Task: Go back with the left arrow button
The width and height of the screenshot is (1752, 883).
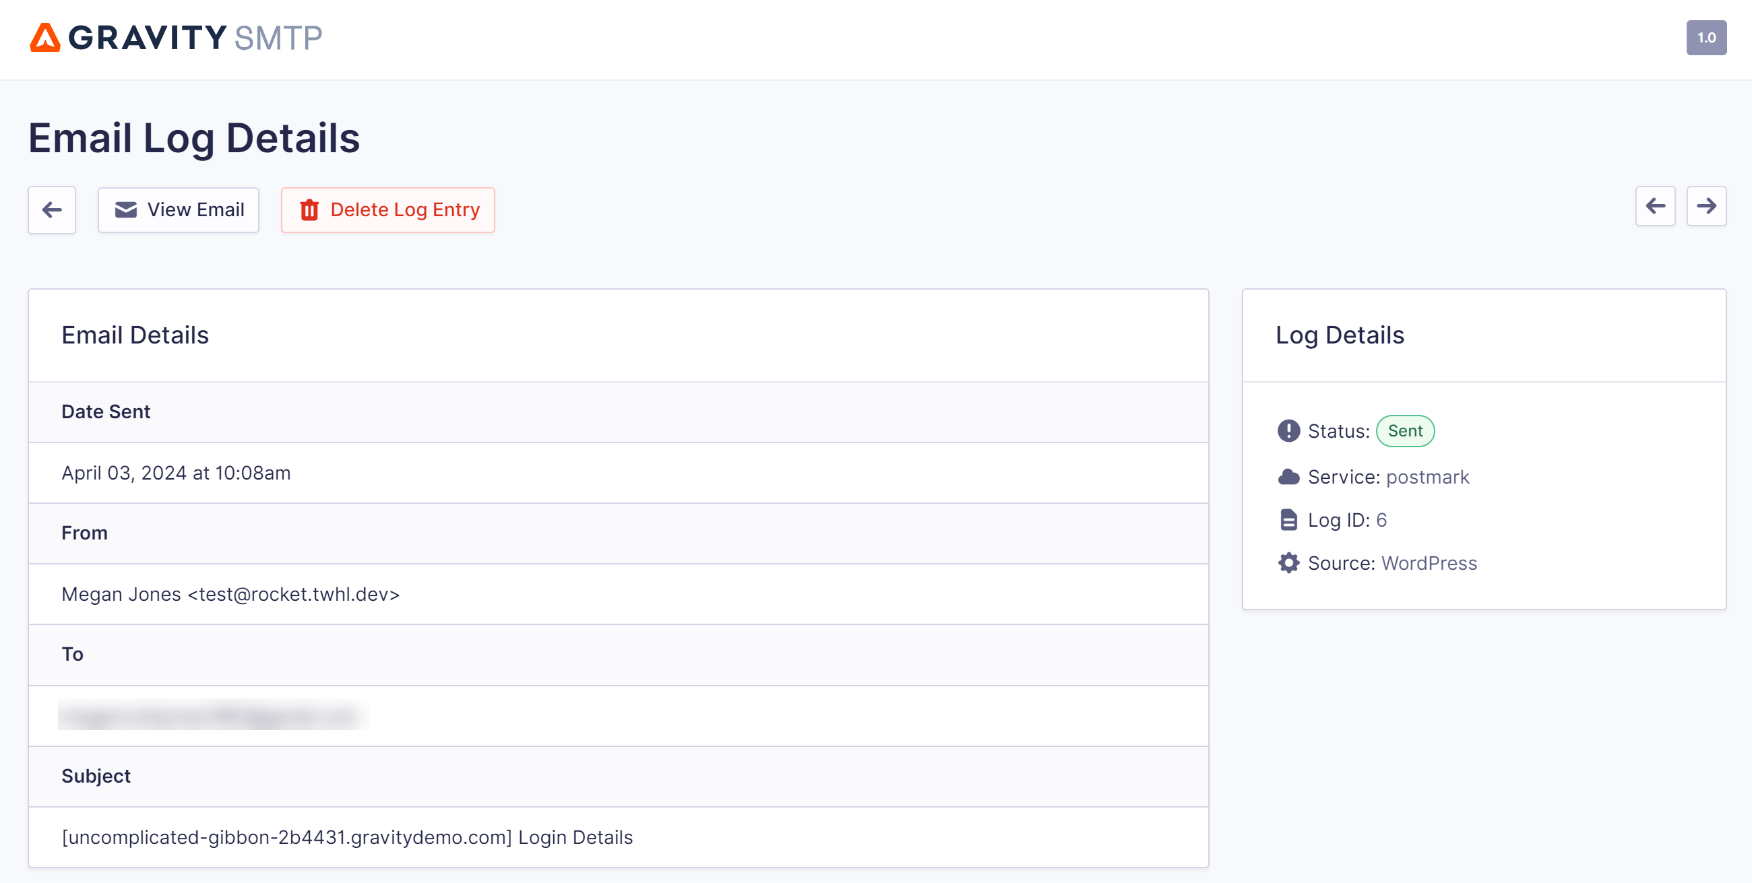Action: [52, 210]
